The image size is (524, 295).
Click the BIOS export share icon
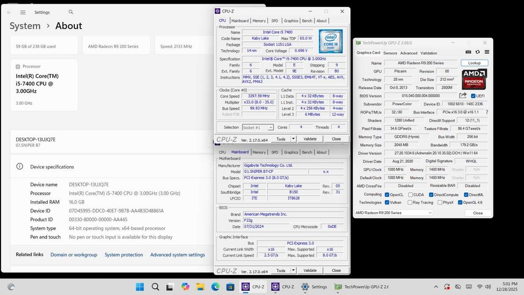(463, 96)
